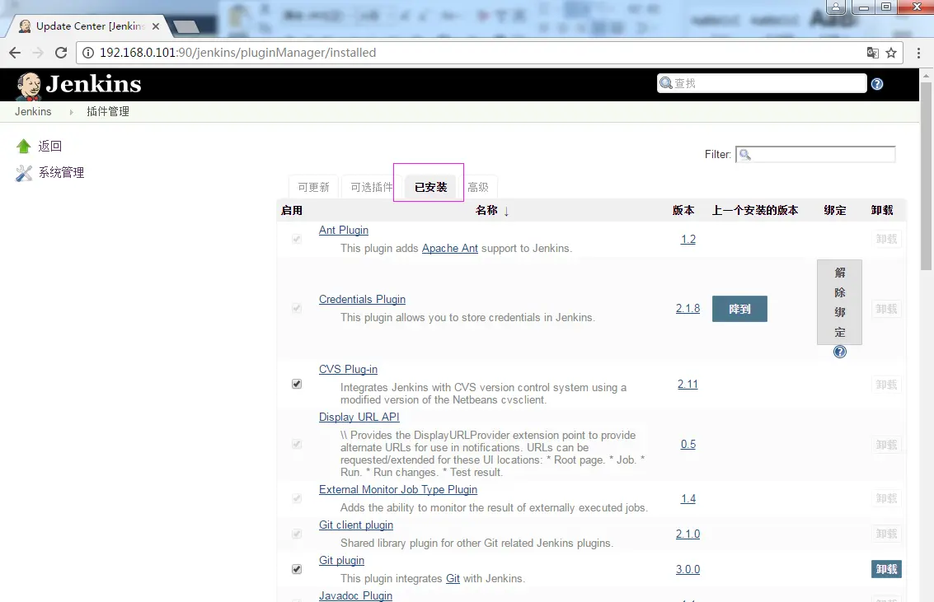Open the Git plugin link
The height and width of the screenshot is (602, 934).
click(341, 560)
